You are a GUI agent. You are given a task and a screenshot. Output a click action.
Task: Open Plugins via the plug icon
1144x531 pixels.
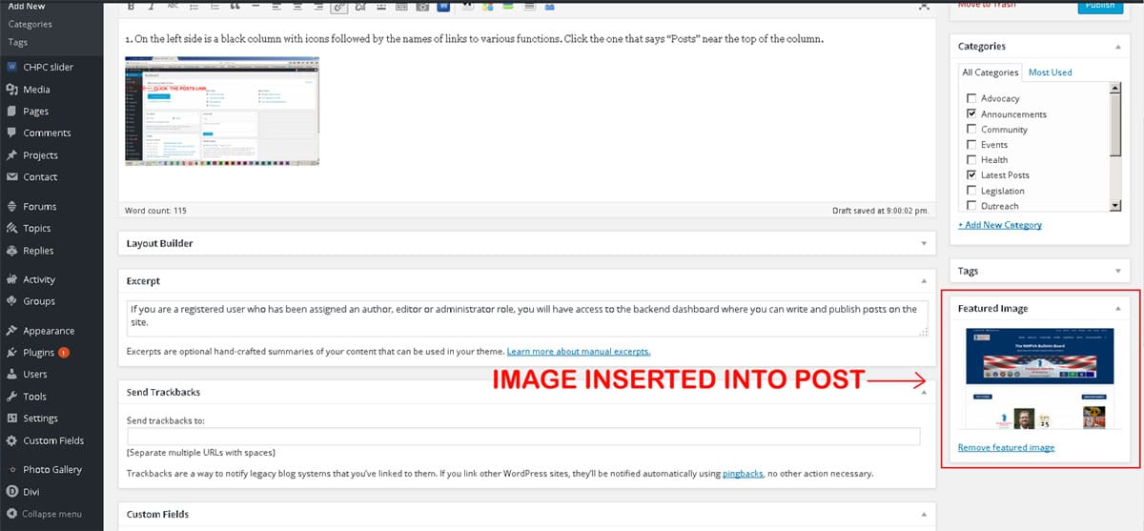(x=11, y=353)
